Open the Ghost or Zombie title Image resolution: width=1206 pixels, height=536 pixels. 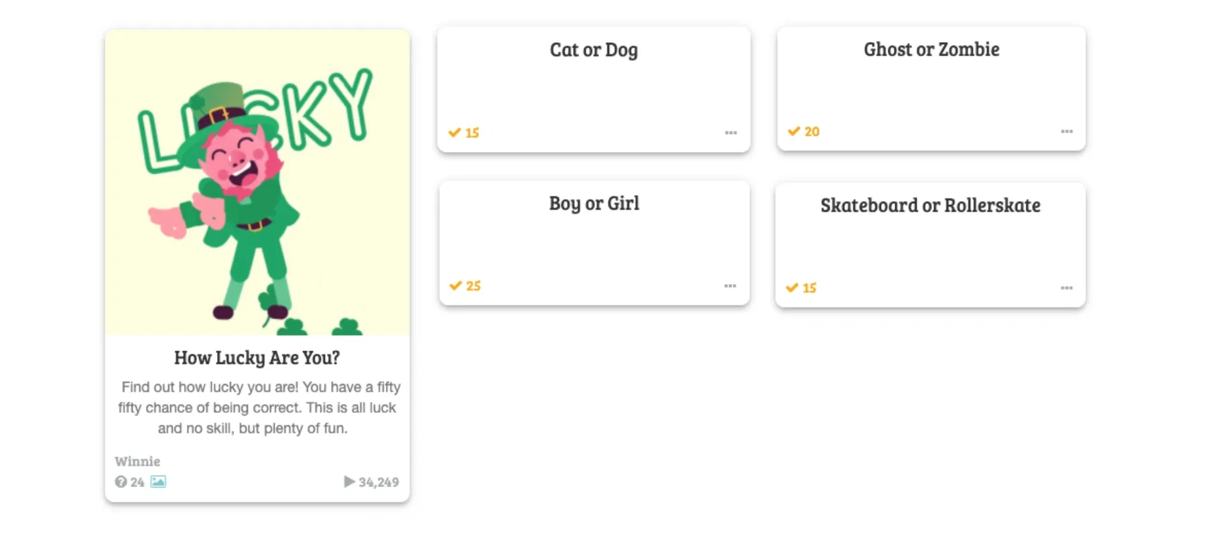tap(931, 50)
